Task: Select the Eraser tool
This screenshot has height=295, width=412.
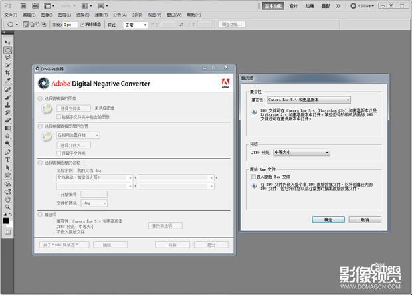Action: click(x=7, y=120)
